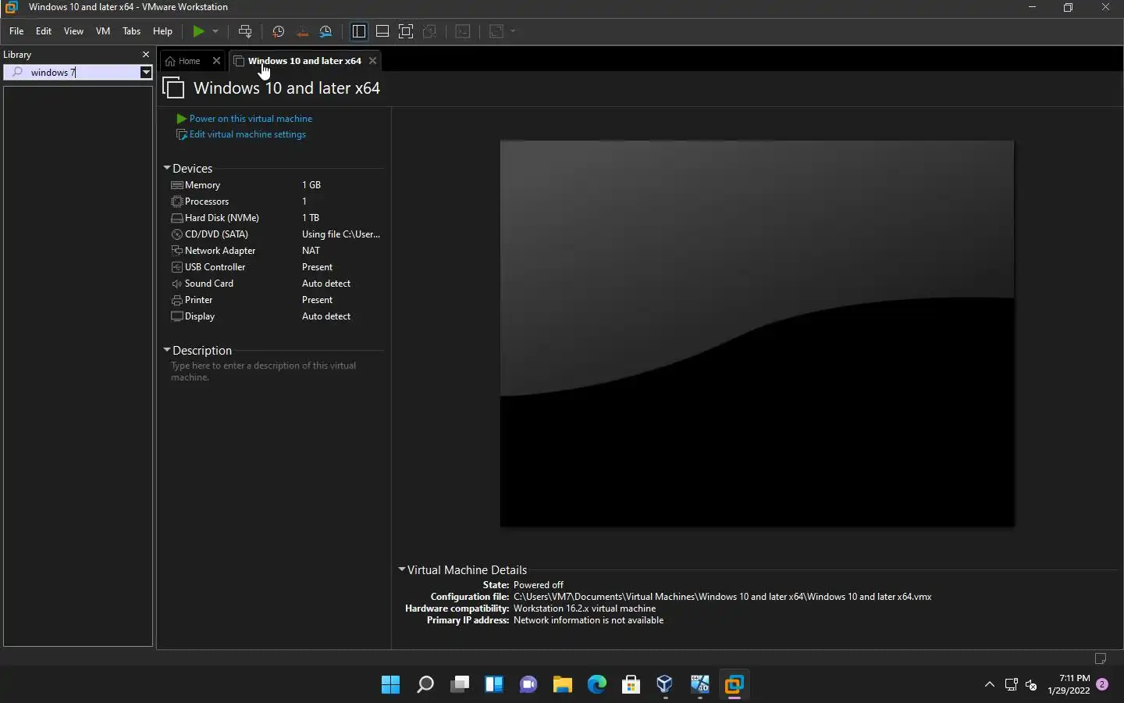Open the stretch guest dropdown arrow
This screenshot has height=703, width=1124.
coord(513,31)
